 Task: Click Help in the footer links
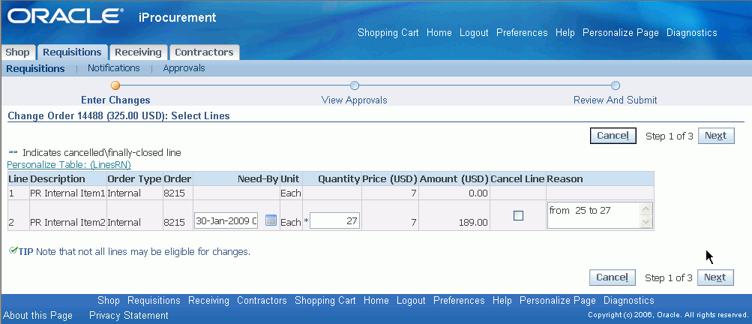pyautogui.click(x=502, y=301)
